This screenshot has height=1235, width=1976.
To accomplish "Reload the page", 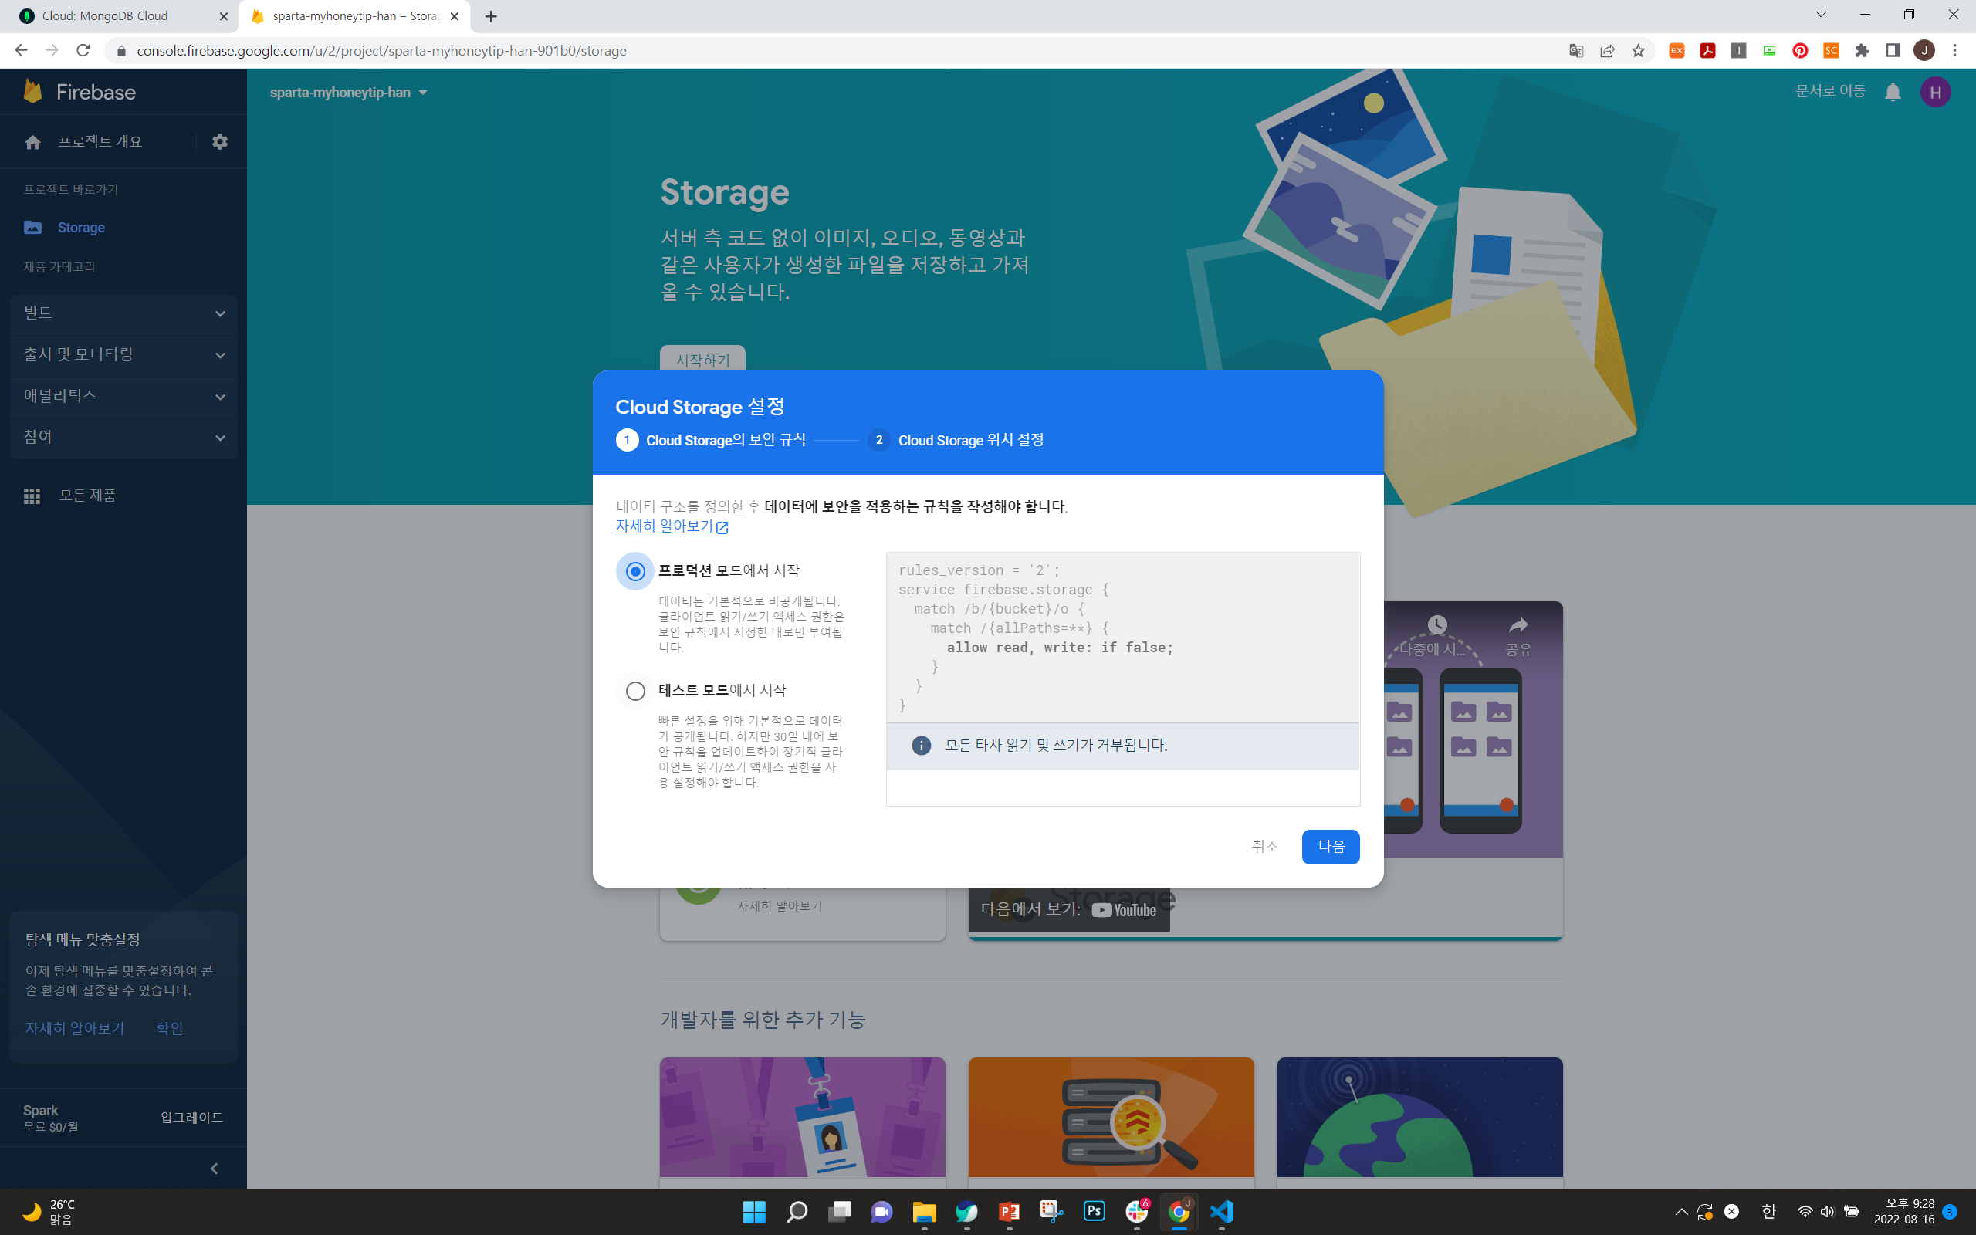I will tap(83, 51).
